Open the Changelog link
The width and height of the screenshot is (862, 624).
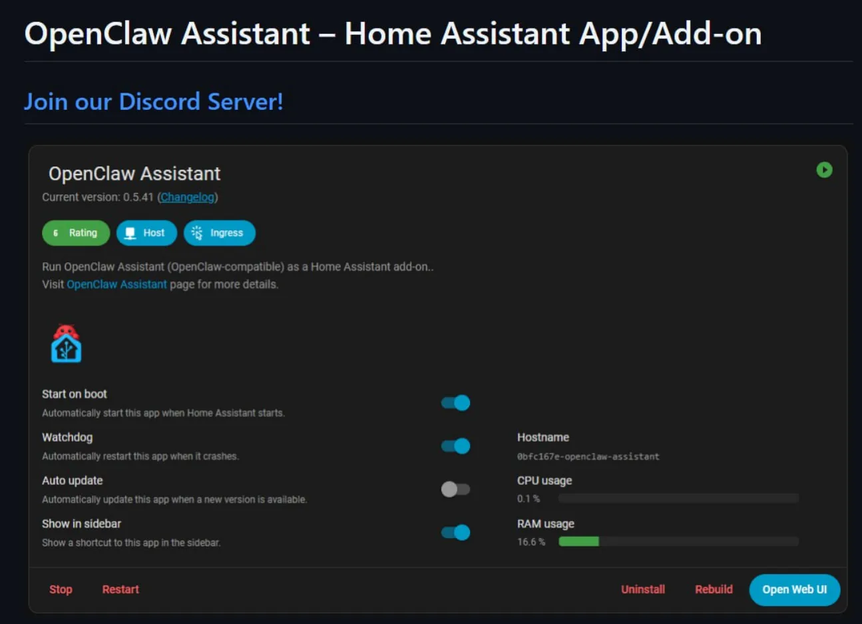pyautogui.click(x=188, y=197)
